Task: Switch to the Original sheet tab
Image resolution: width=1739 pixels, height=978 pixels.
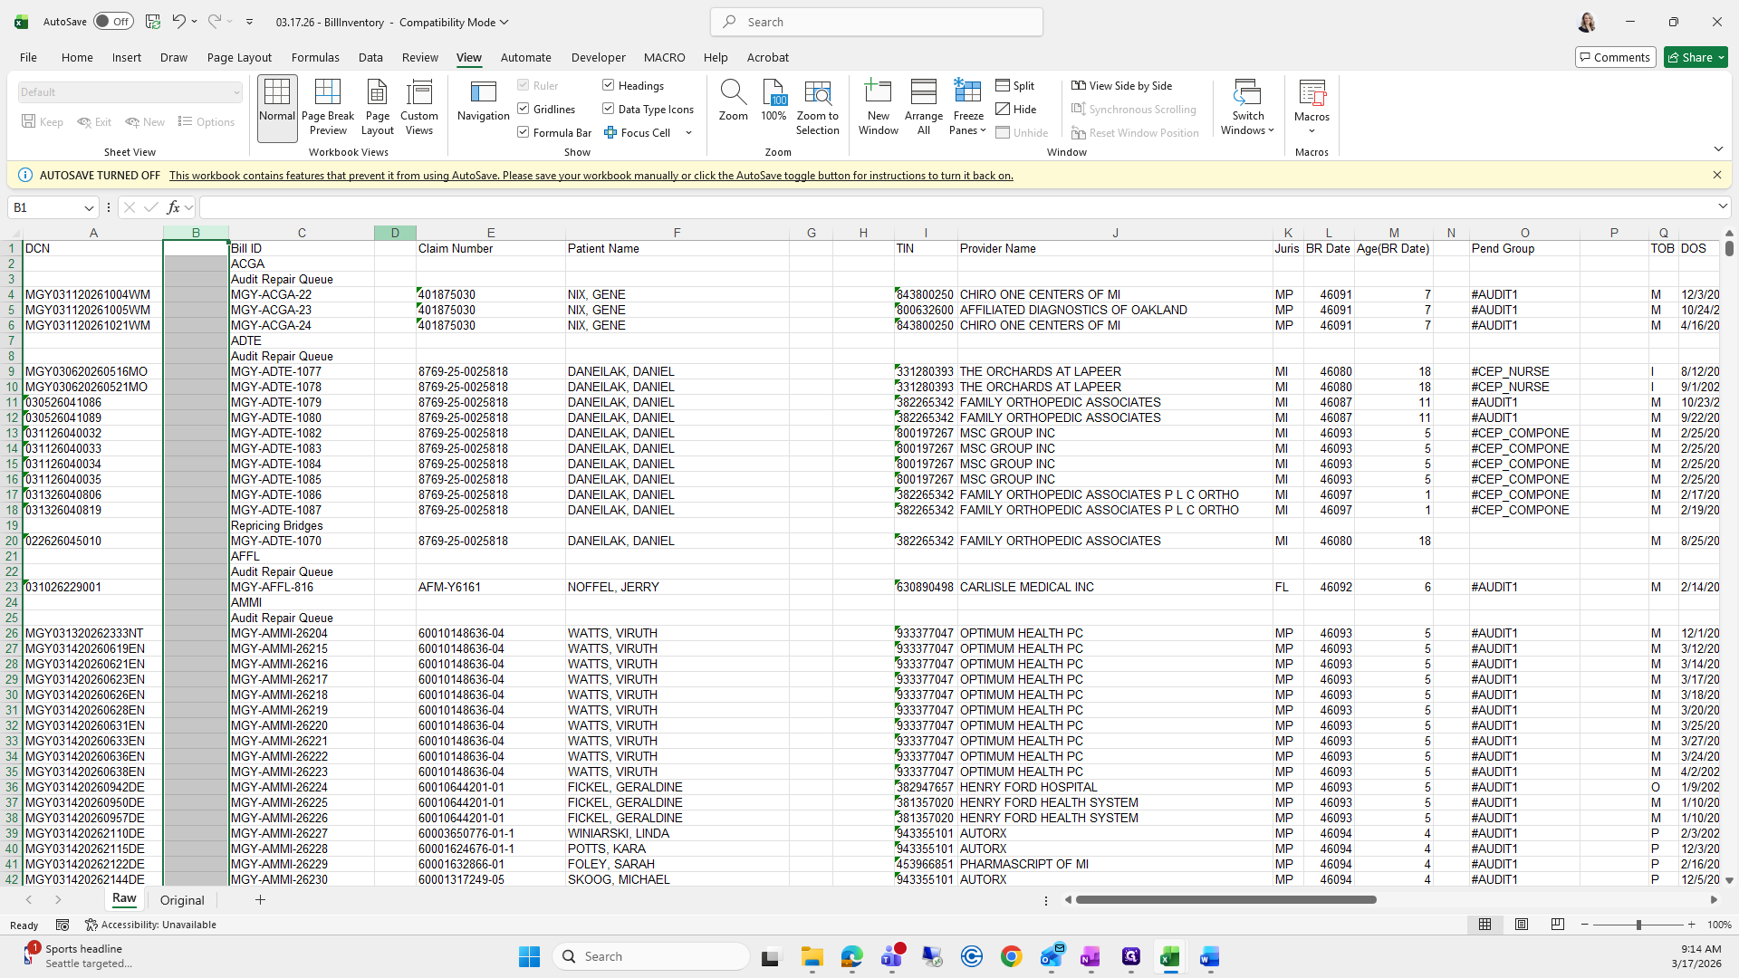Action: 182,900
